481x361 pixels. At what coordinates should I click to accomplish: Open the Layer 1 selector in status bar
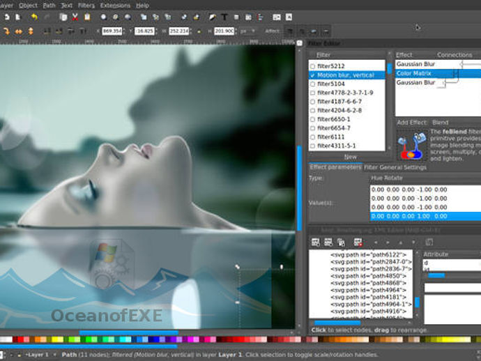(38, 355)
